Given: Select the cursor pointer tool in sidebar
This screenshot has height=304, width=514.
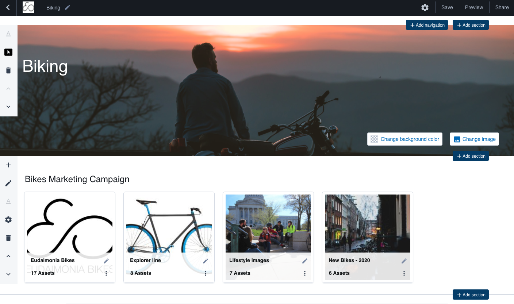Looking at the screenshot, I should (x=8, y=52).
